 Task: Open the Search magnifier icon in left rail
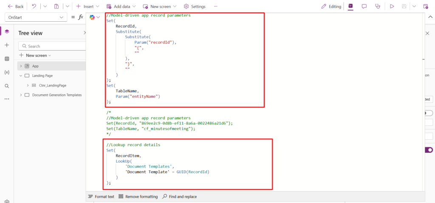7,86
